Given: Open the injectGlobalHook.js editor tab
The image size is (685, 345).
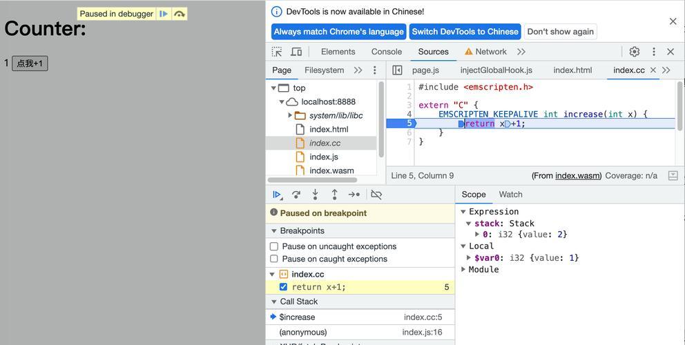Looking at the screenshot, I should (x=496, y=70).
